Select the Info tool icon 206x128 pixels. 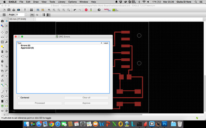(x=2, y=21)
